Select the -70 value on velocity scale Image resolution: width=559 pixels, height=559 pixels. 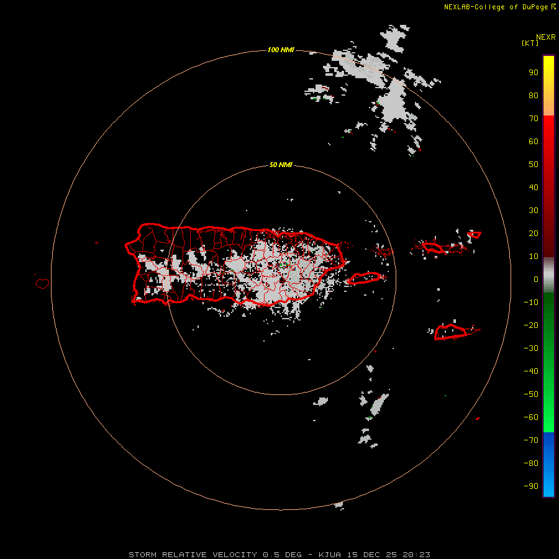point(531,440)
